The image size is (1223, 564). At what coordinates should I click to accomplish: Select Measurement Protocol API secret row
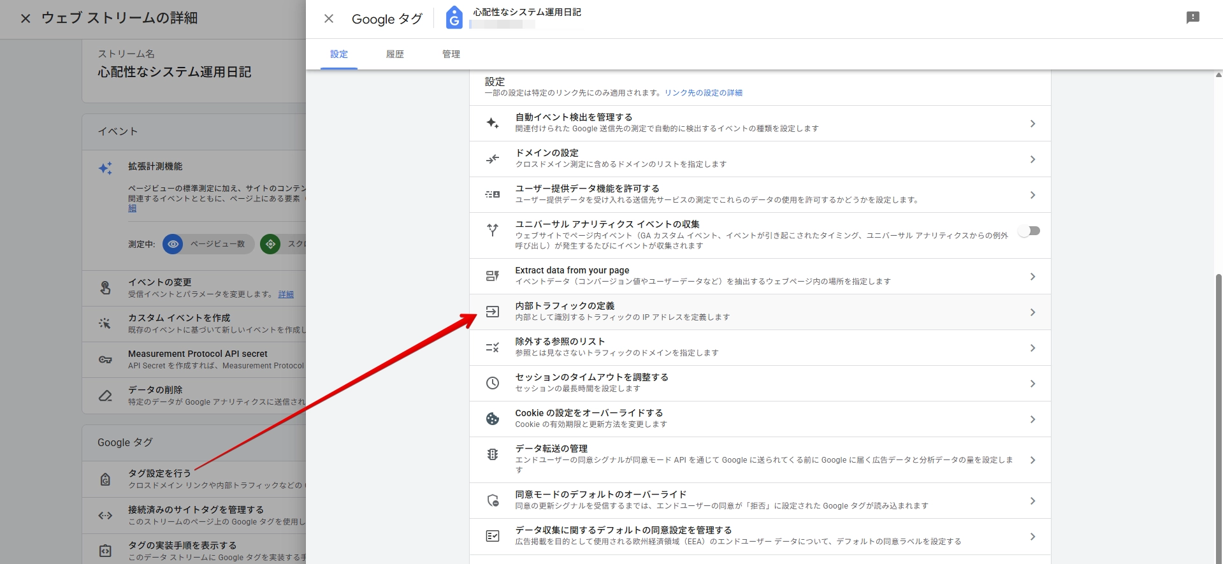point(194,359)
